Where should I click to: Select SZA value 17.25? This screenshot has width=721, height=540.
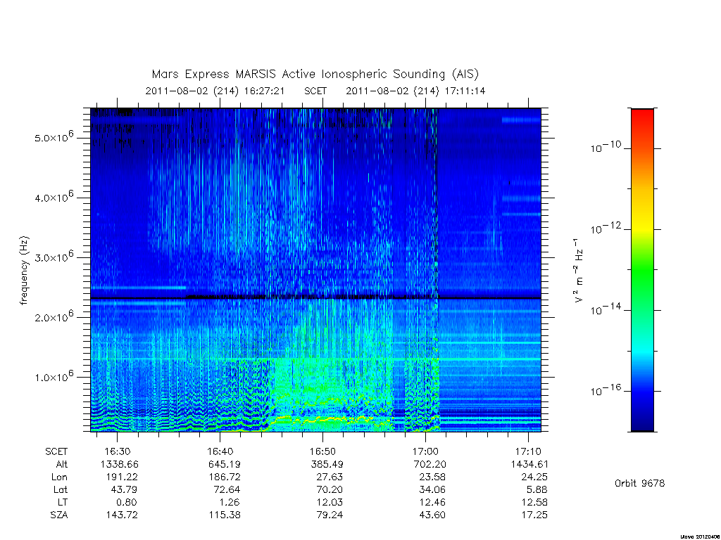(535, 515)
